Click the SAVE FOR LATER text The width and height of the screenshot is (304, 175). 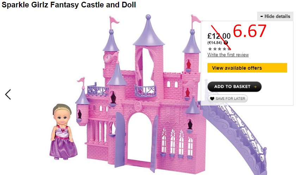coord(230,99)
